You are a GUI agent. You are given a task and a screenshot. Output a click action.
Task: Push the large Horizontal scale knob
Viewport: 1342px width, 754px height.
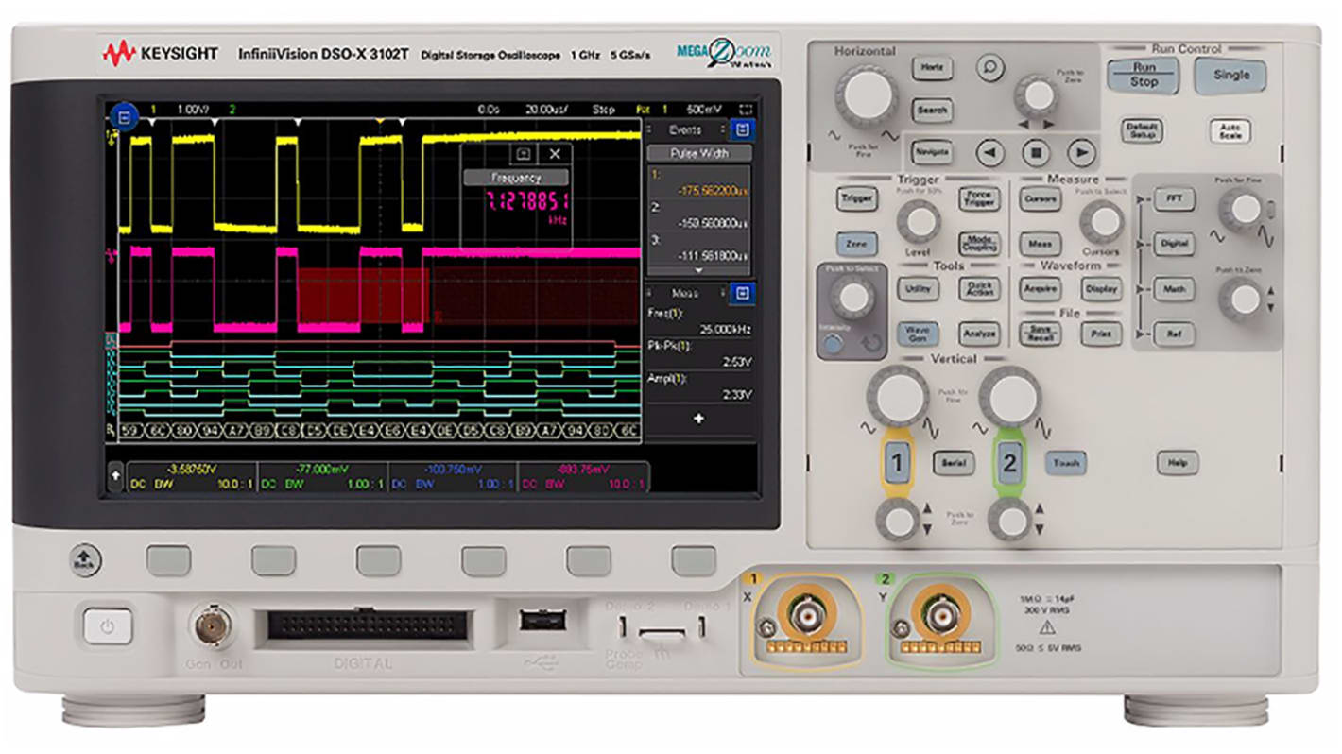[x=867, y=96]
